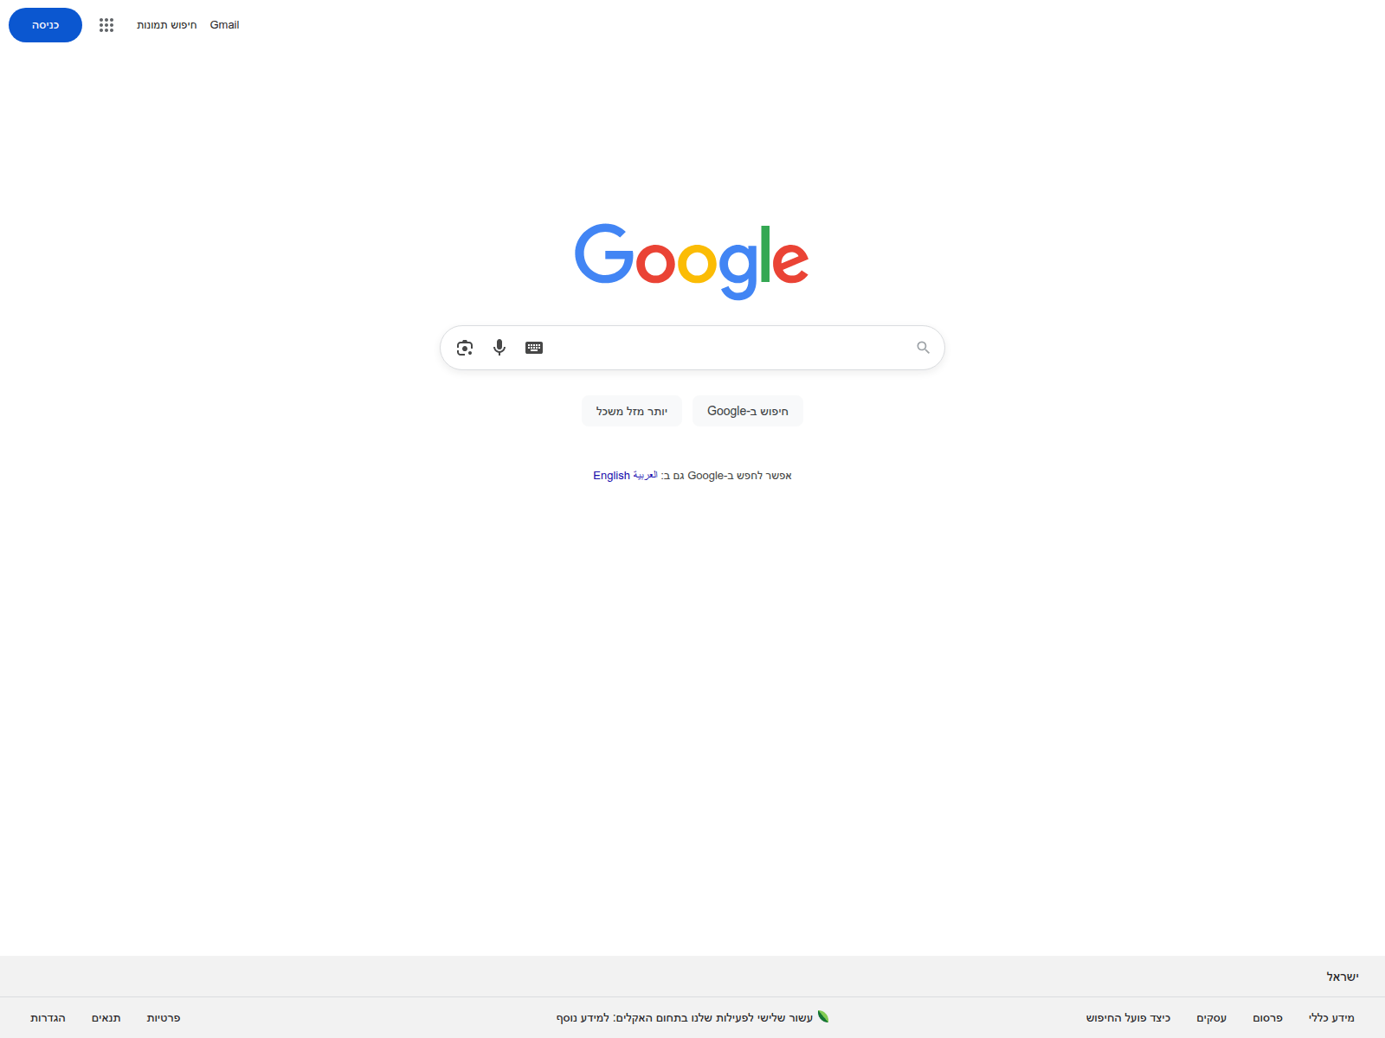Start search by image with camera icon

click(465, 348)
